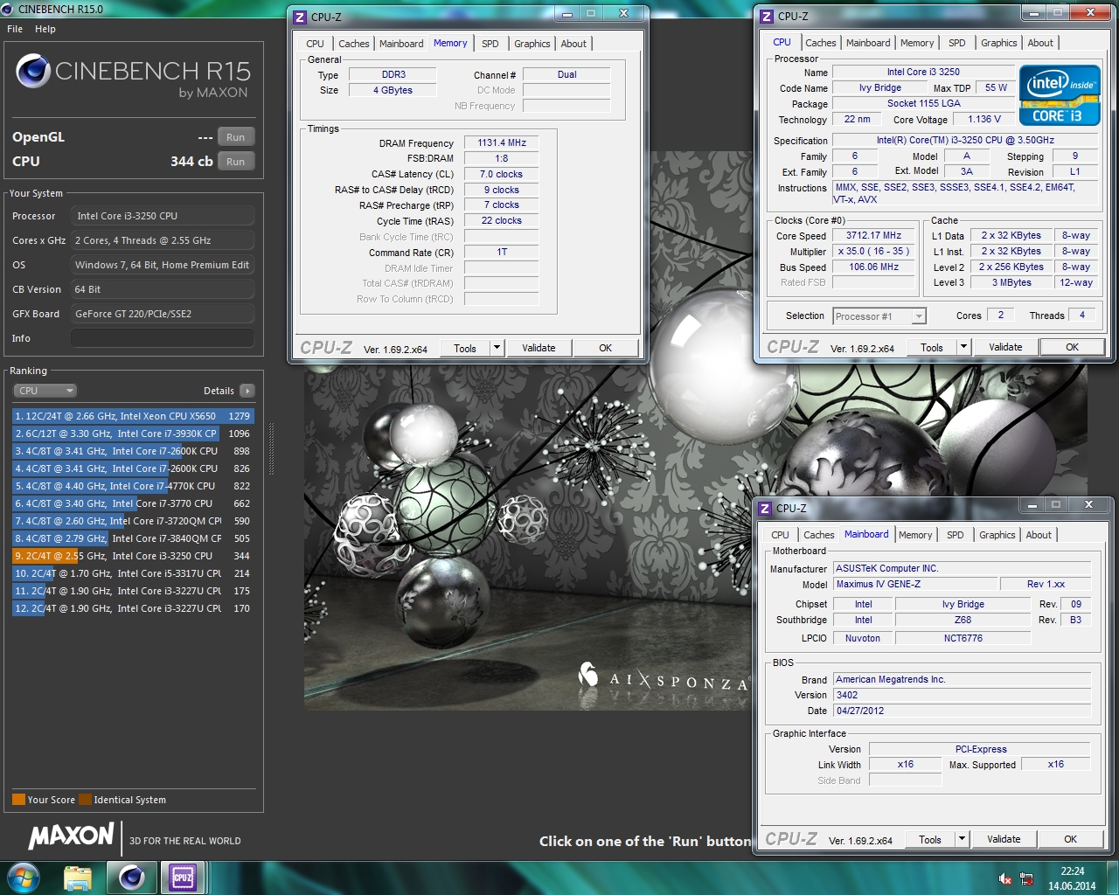Viewport: 1119px width, 895px height.
Task: Switch to the Caches tab in the CPU window
Action: click(x=821, y=43)
